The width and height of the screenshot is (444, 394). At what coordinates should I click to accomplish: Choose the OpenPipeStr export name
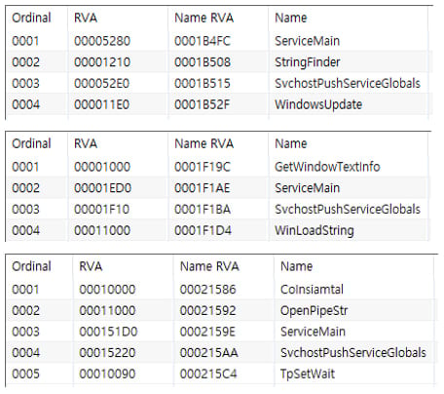pos(314,310)
